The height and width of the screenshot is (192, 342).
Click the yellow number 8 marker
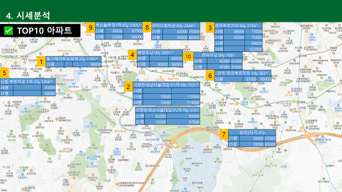[147, 27]
